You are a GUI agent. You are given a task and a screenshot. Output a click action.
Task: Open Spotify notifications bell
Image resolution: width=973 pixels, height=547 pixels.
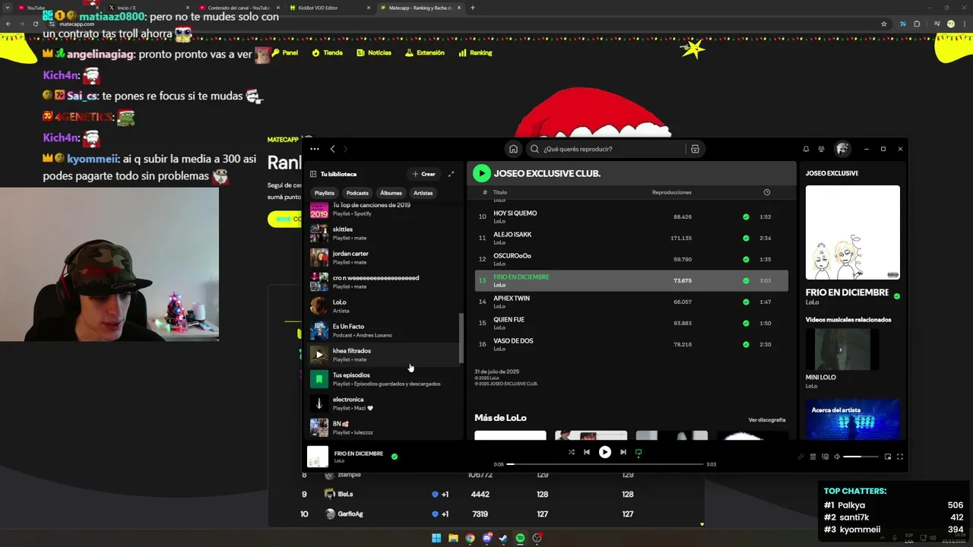[x=806, y=149]
